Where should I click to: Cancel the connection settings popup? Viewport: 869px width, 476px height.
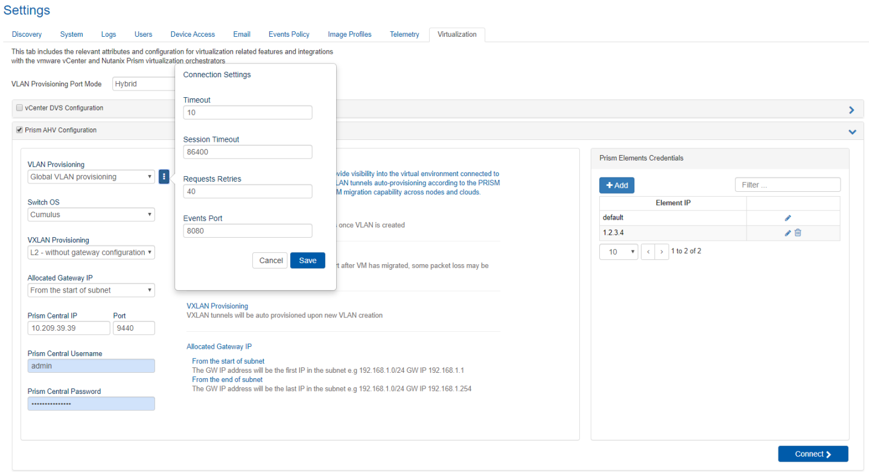pyautogui.click(x=270, y=261)
